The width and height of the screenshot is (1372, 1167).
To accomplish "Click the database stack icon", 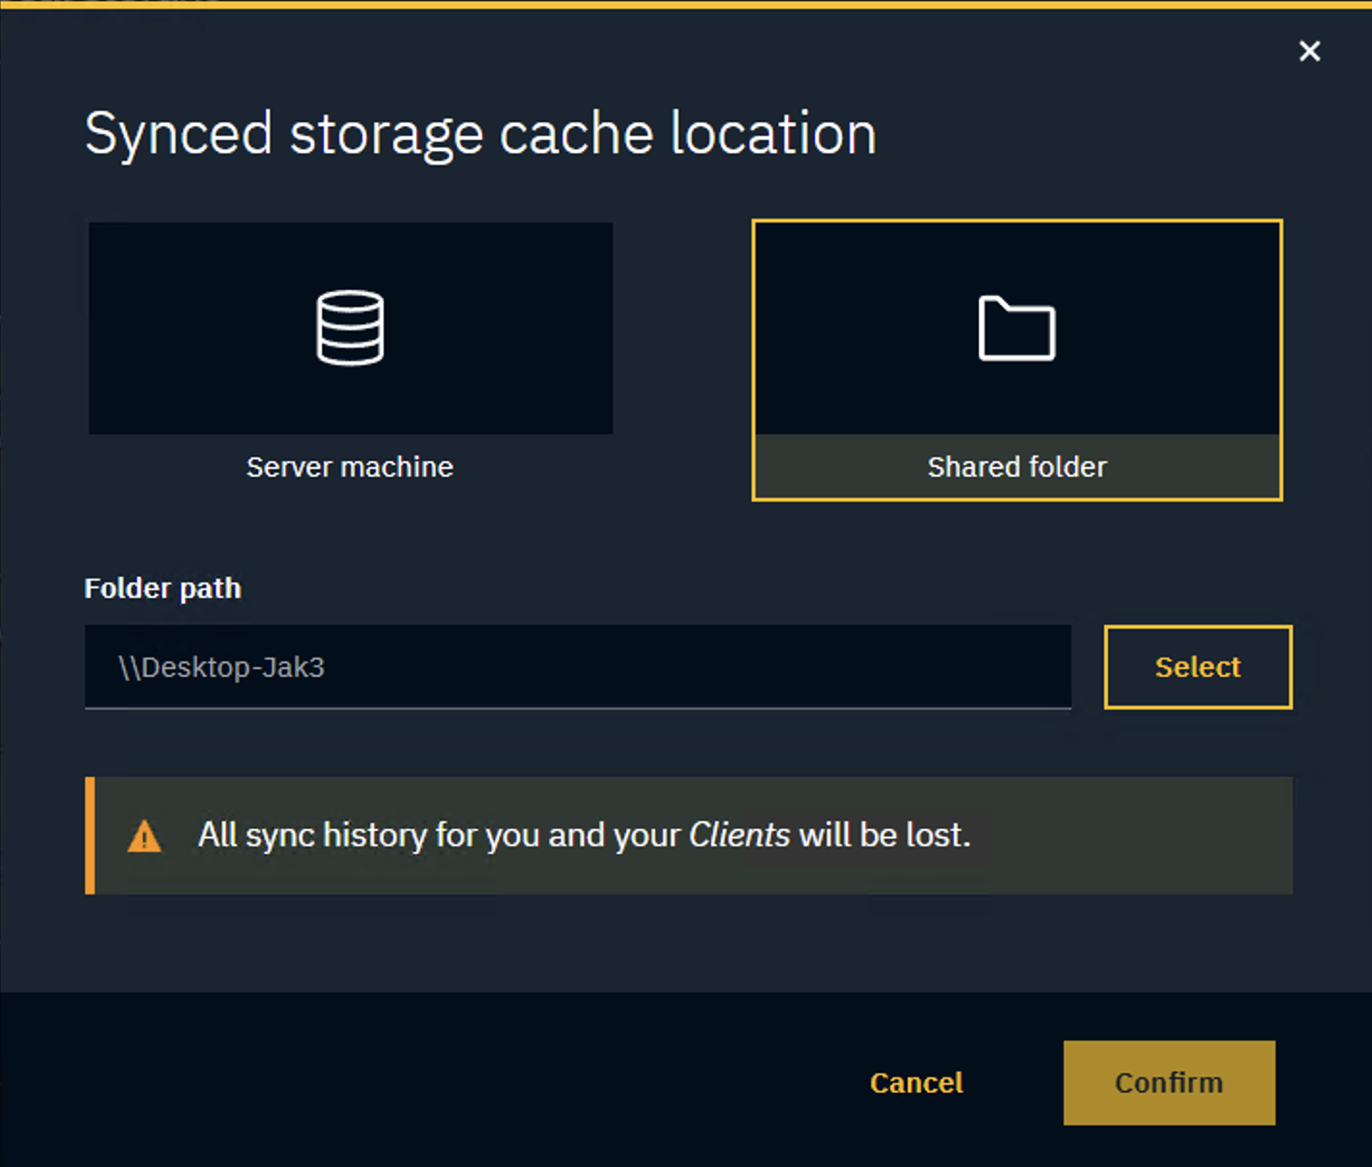I will coord(350,328).
